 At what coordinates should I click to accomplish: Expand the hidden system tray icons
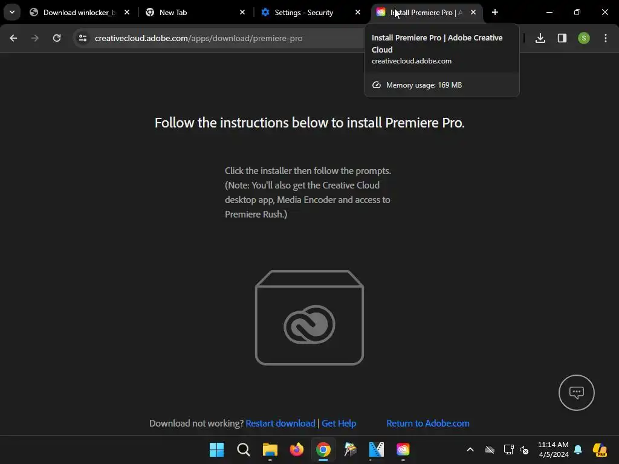point(470,449)
